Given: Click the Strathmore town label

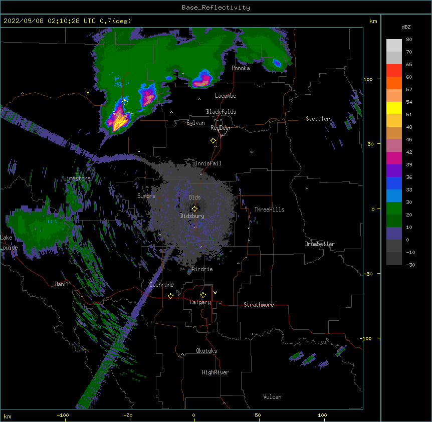Looking at the screenshot, I should click(x=259, y=305).
